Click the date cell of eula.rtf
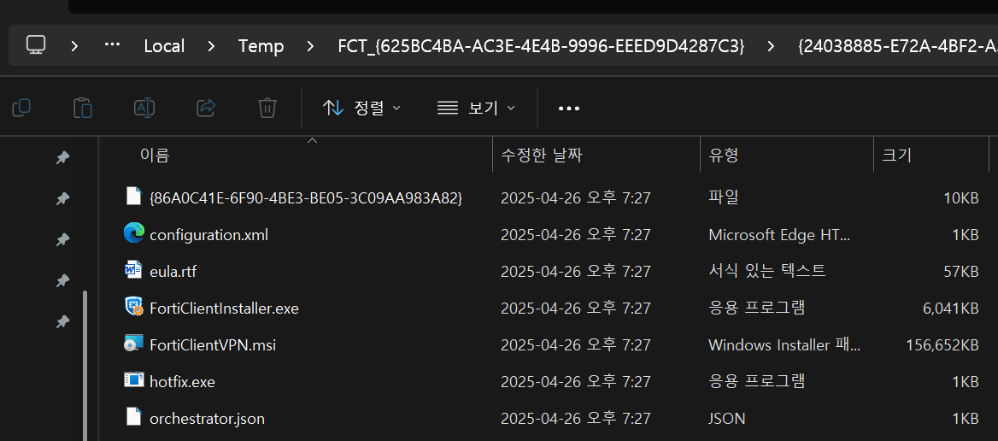This screenshot has height=441, width=998. pos(575,272)
